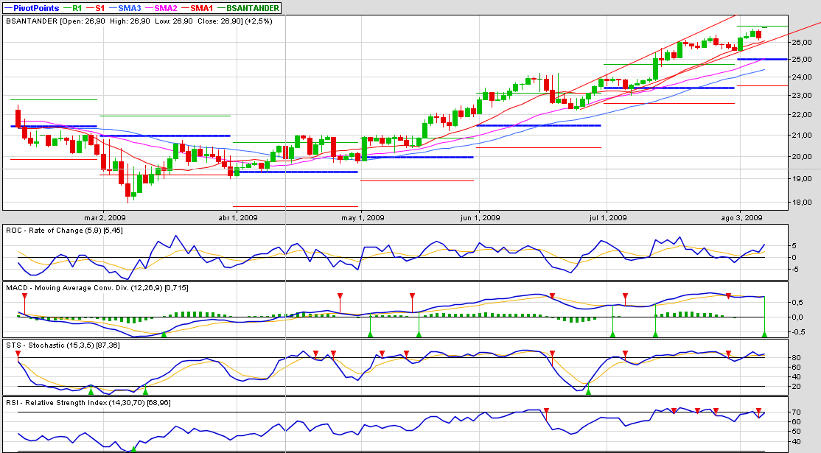Click the rightmost red arrow in RSI panel
The width and height of the screenshot is (821, 453).
(758, 410)
